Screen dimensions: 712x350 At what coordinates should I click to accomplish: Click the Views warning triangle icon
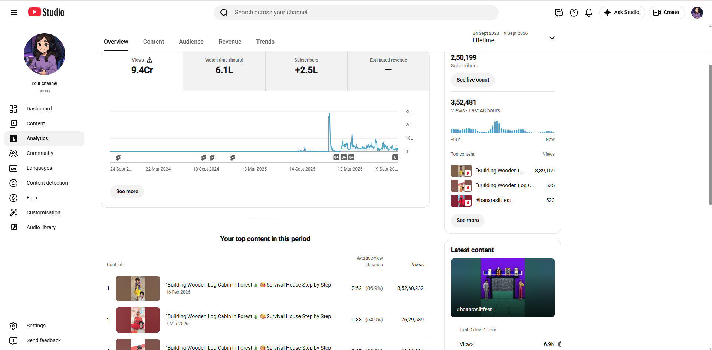click(150, 60)
